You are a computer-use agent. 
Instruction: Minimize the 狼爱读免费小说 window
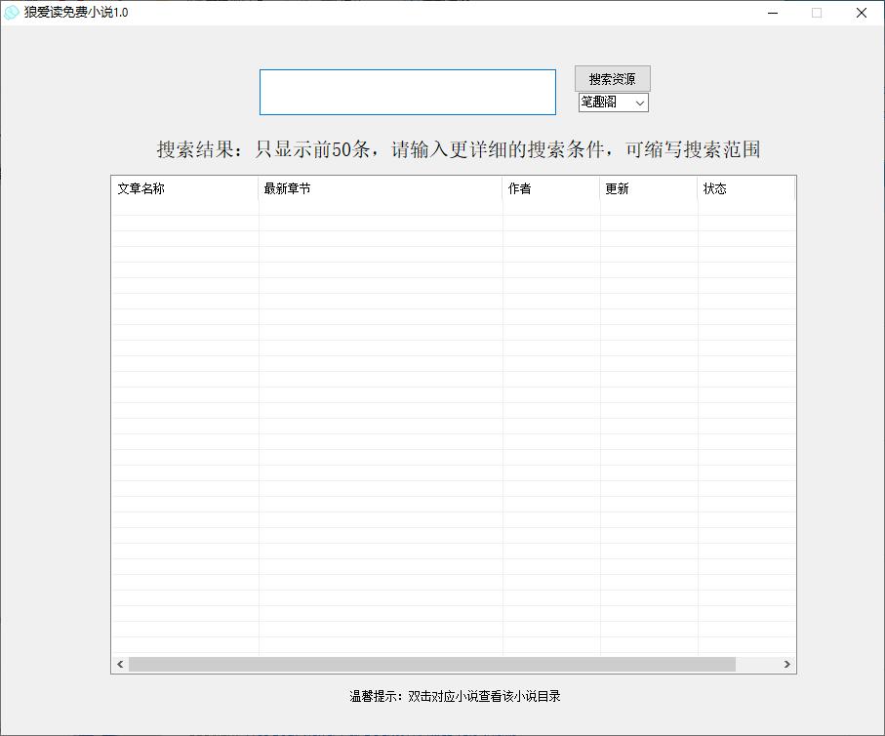click(x=773, y=13)
